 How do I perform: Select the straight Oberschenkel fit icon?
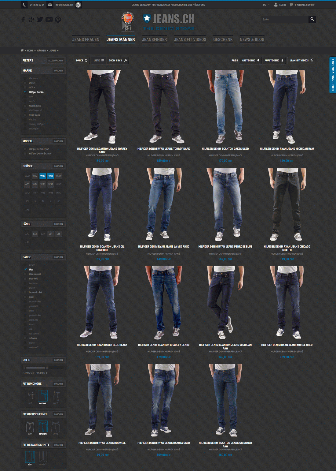(43, 426)
